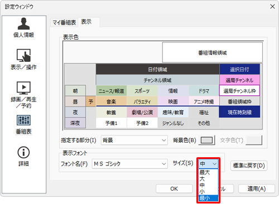Viewport: 279px width, 204px height.
Task: Open the 指定する部分 dropdown
Action: pos(134,140)
